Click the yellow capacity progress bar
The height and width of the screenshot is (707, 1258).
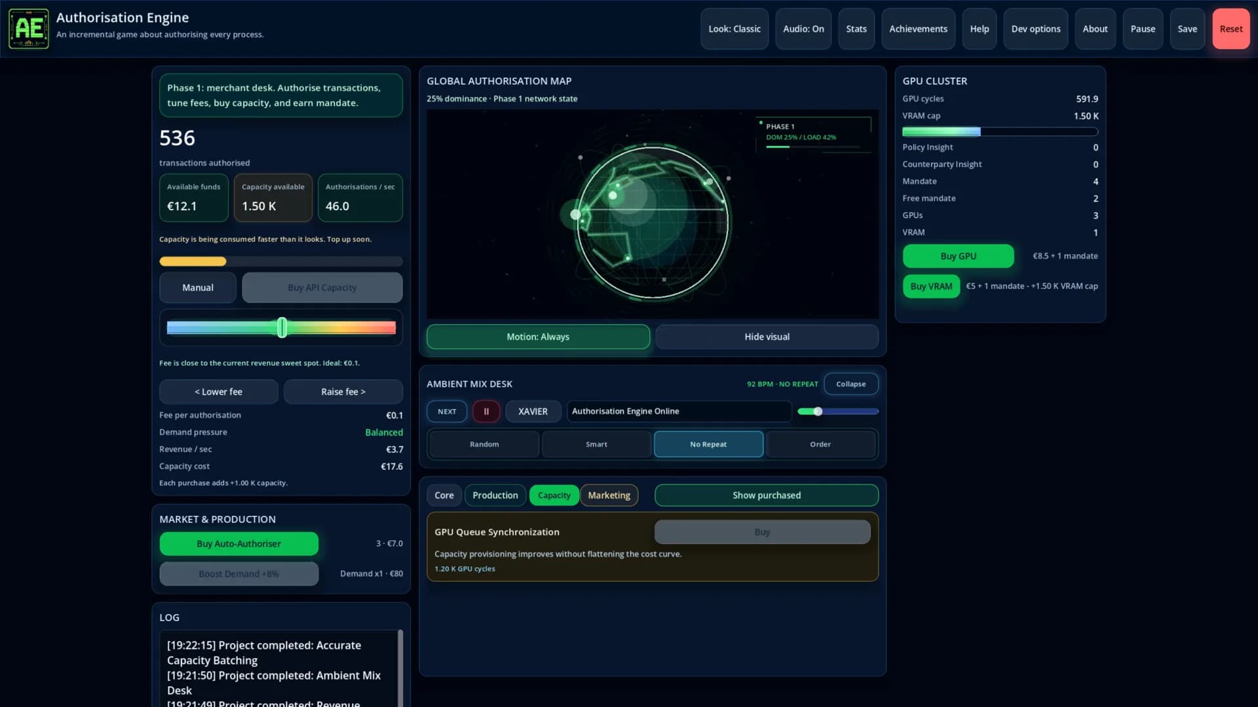click(x=281, y=261)
